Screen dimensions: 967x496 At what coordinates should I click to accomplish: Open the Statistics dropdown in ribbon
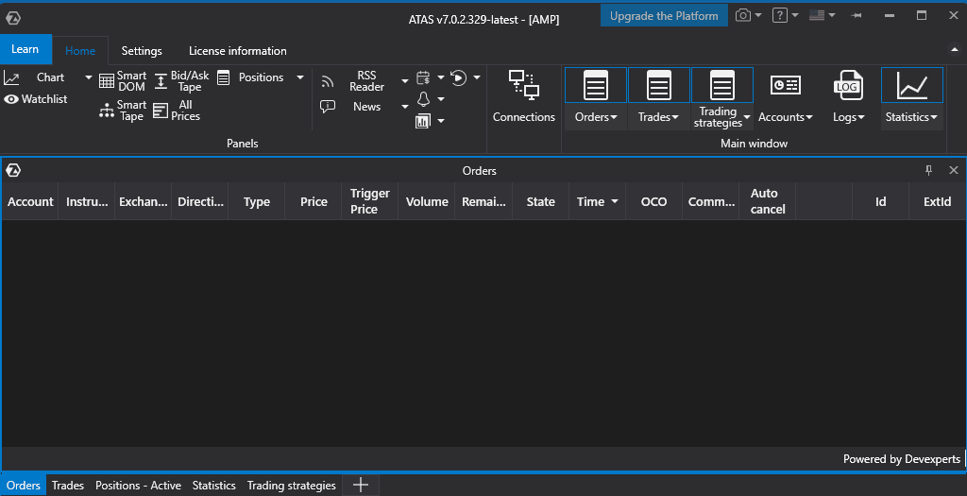click(x=912, y=116)
